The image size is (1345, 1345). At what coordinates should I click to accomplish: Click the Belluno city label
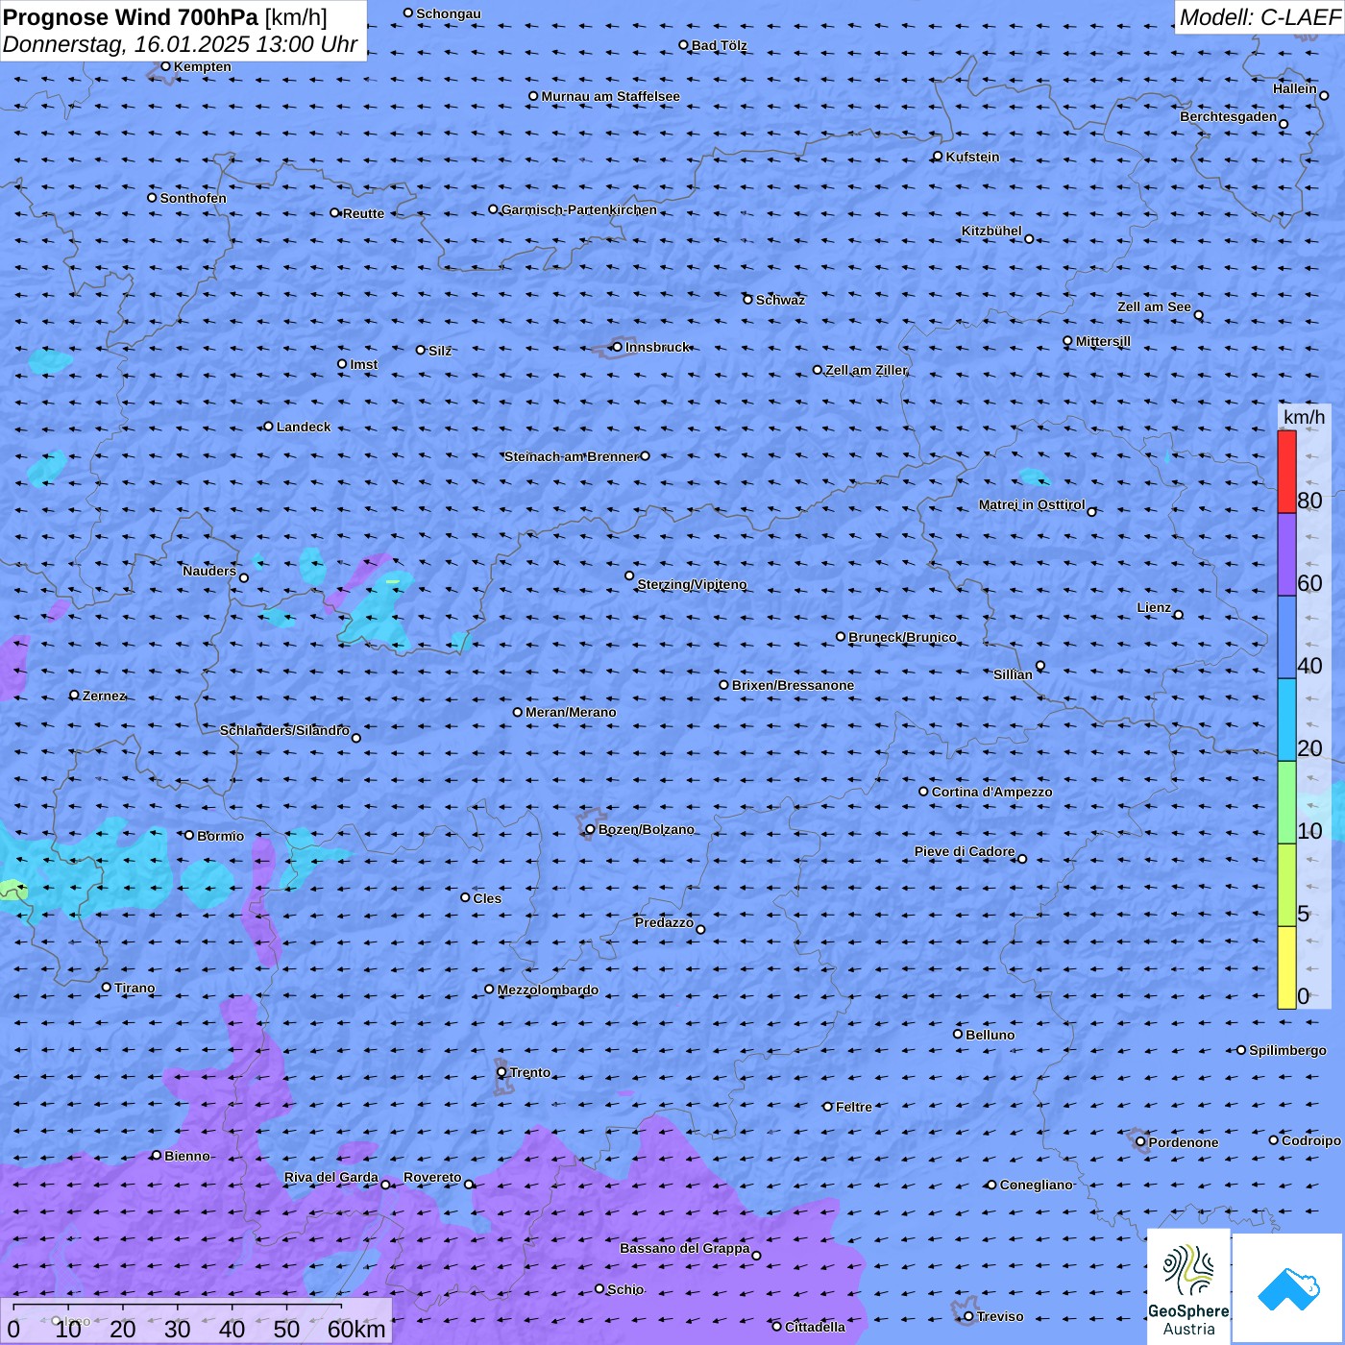point(990,1035)
